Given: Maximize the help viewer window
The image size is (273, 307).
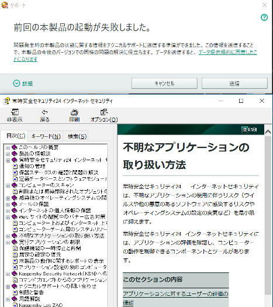Looking at the screenshot, I should tap(241, 101).
